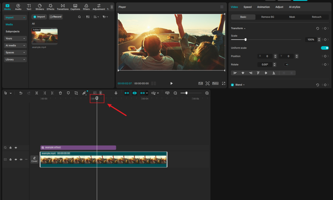Image resolution: width=333 pixels, height=200 pixels.
Task: Click the Import button
Action: 39,17
